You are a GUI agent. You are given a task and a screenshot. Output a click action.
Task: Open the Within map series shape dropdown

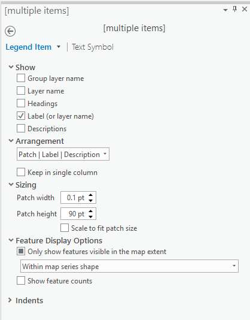129,266
